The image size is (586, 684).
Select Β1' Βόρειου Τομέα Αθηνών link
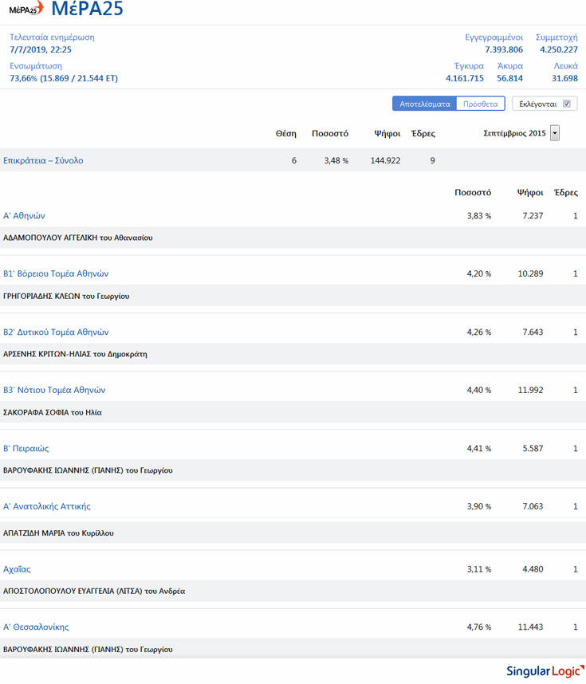click(56, 273)
